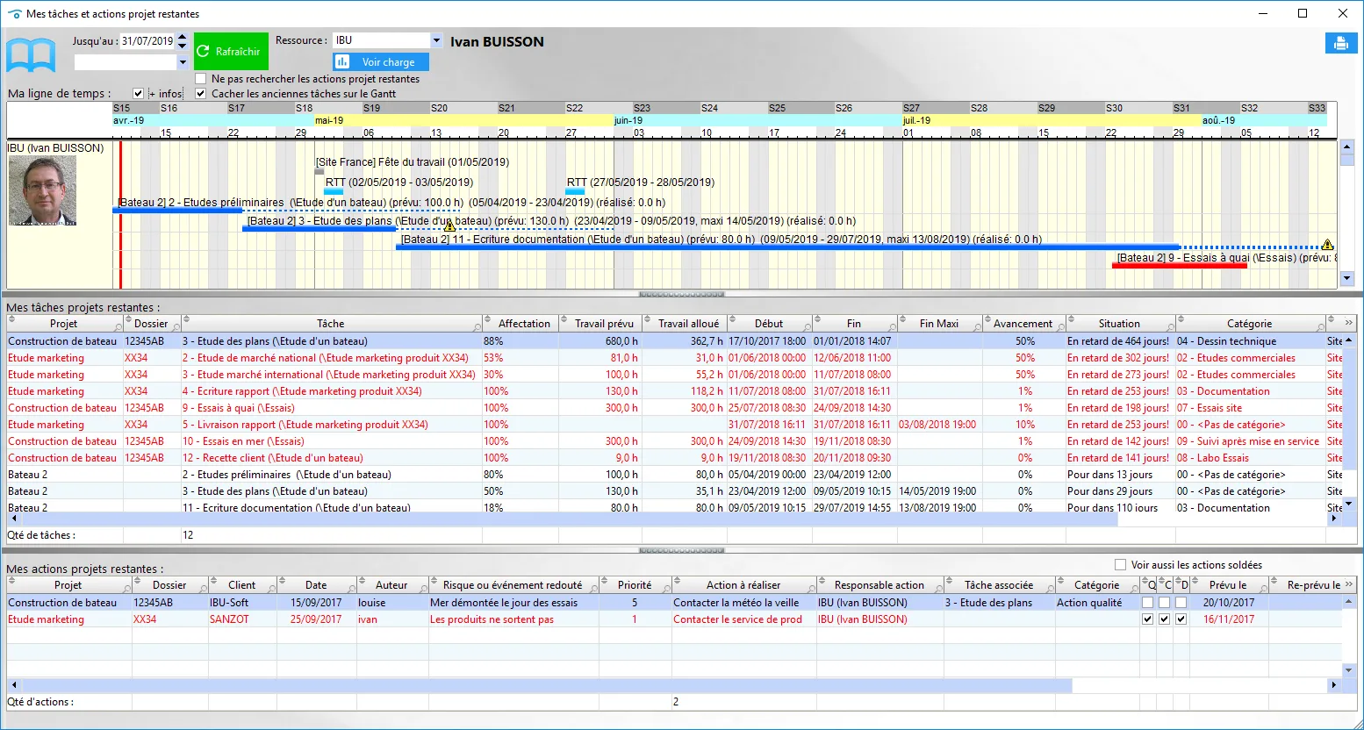Sort actions by the Action à réaliser header
Screen dimensions: 1364x730
743,585
